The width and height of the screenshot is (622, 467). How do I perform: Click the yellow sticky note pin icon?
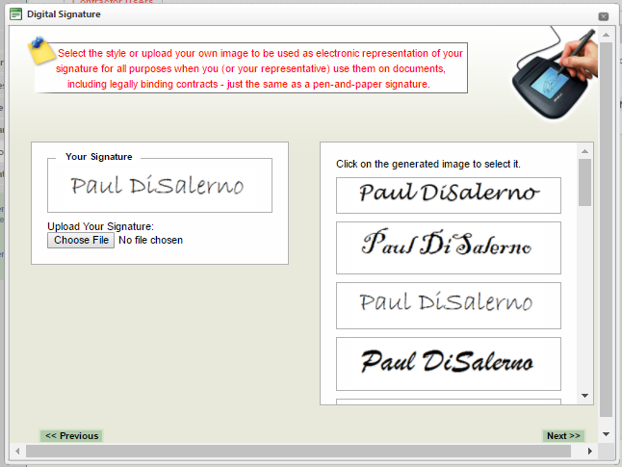(41, 50)
